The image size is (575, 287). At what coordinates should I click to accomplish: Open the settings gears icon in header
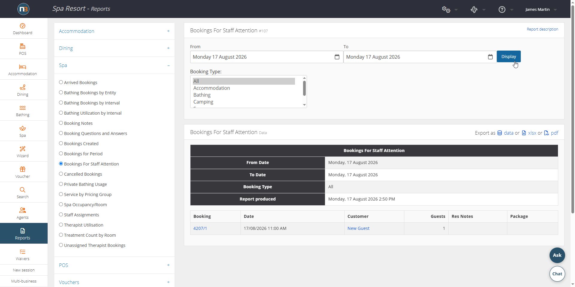pyautogui.click(x=446, y=10)
